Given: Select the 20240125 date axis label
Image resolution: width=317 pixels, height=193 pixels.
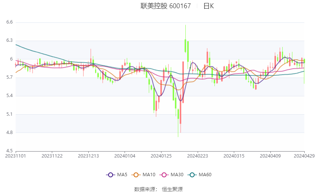Looking at the screenshot, I should (161, 156).
